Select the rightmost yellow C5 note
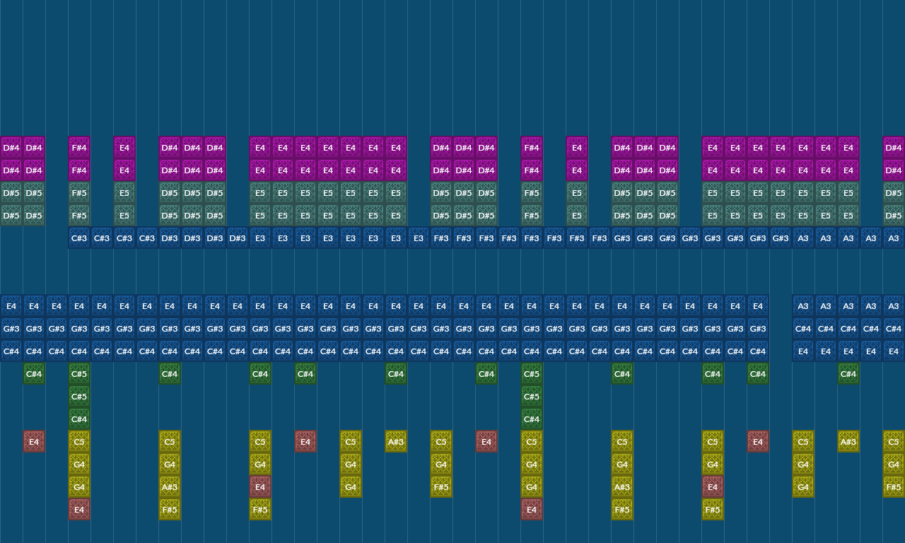905x543 pixels. tap(893, 442)
